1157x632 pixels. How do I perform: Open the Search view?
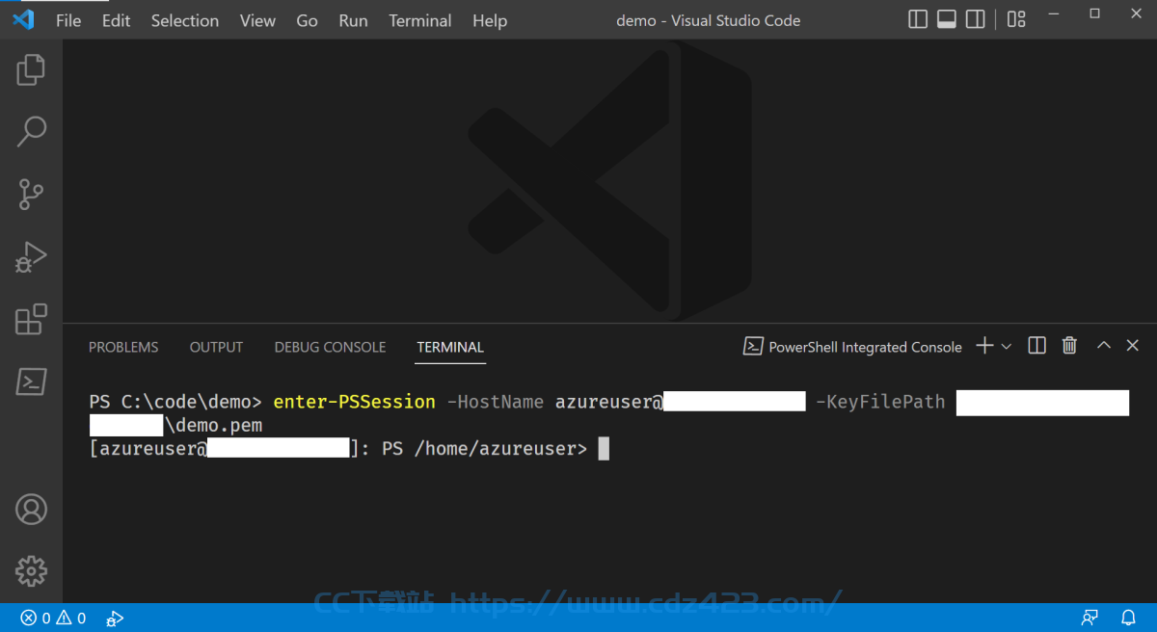click(x=31, y=131)
